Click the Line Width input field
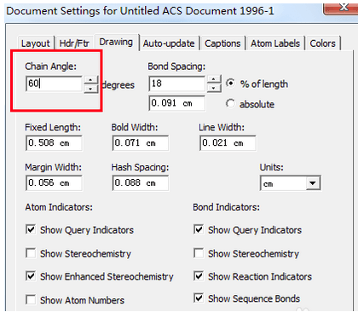Image resolution: width=358 pixels, height=312 pixels. [x=228, y=143]
